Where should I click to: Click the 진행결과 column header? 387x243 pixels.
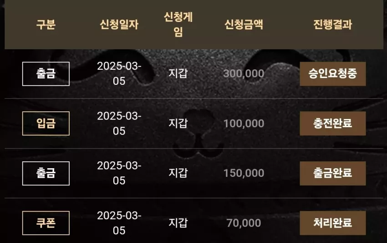point(333,25)
